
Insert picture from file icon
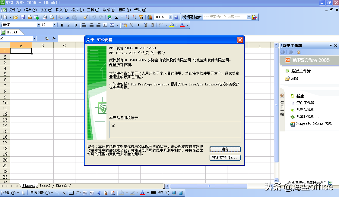113,193
